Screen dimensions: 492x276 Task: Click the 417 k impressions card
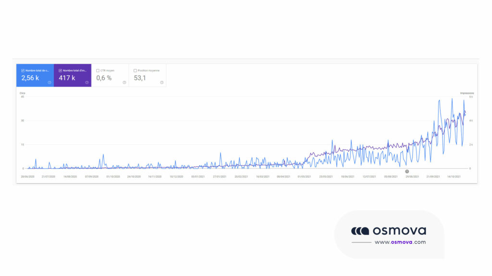coord(72,77)
